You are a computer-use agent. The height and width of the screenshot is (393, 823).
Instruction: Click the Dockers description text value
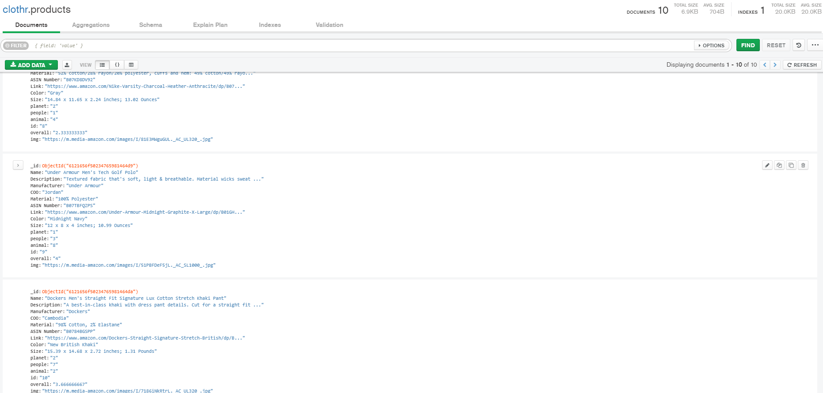(164, 305)
